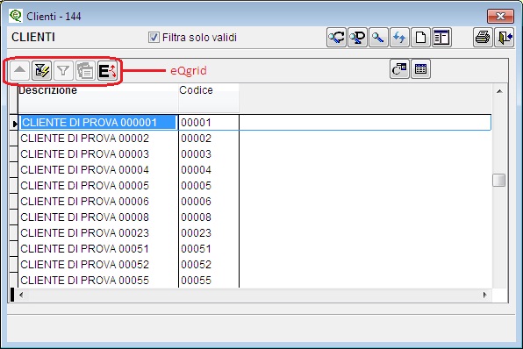Click the filter with lightning bolt icon
This screenshot has width=523, height=349.
click(42, 70)
